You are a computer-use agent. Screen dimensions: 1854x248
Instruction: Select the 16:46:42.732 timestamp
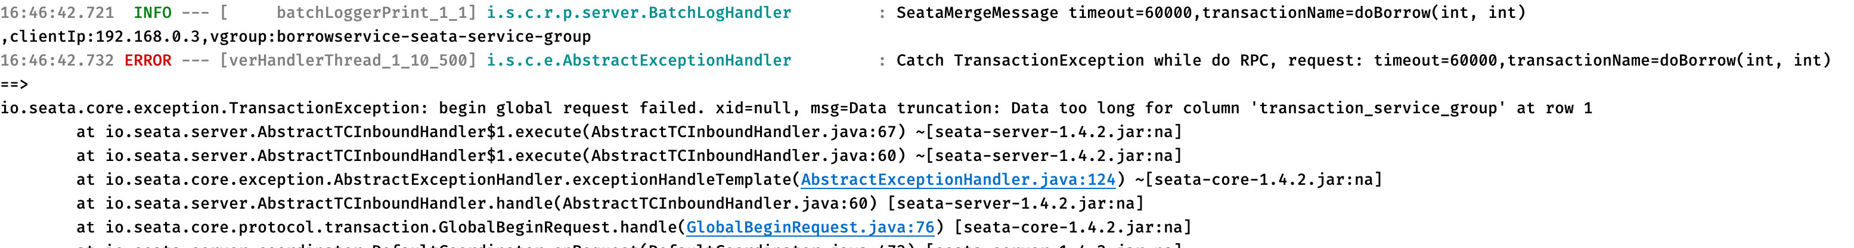click(58, 60)
